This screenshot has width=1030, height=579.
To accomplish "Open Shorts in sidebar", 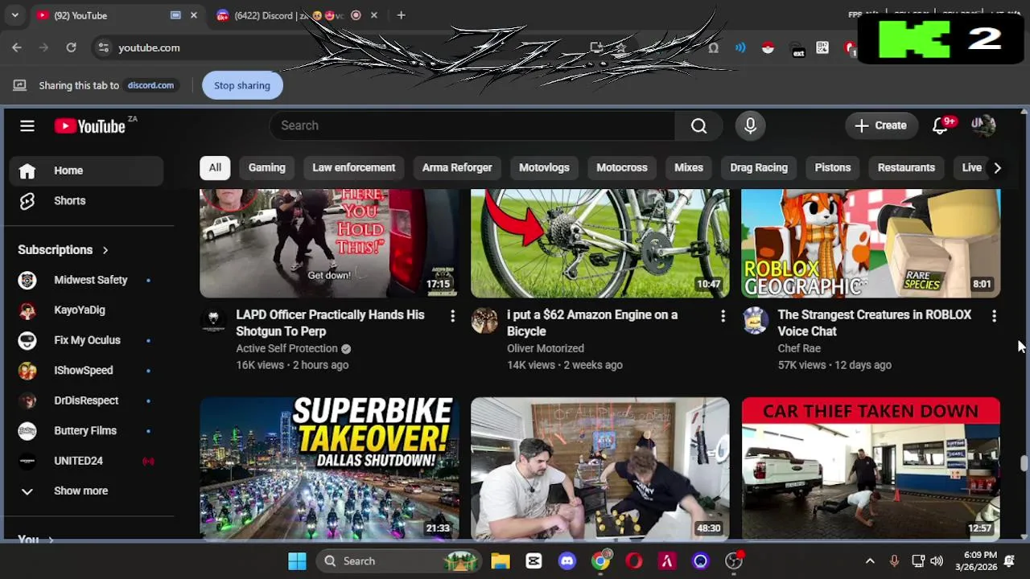I will coord(87,200).
